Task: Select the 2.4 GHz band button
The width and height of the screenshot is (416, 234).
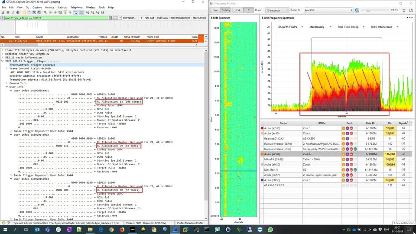Action: [x=238, y=10]
